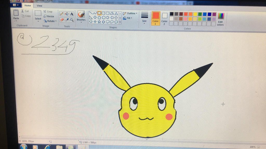Click the Paste clipboard icon

click(x=16, y=13)
